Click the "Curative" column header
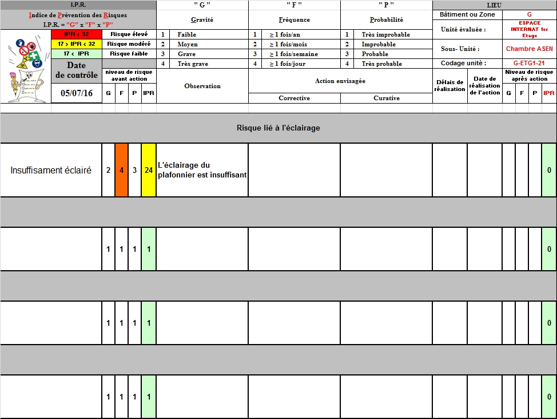Viewport: 557px width, 419px height. (x=386, y=98)
